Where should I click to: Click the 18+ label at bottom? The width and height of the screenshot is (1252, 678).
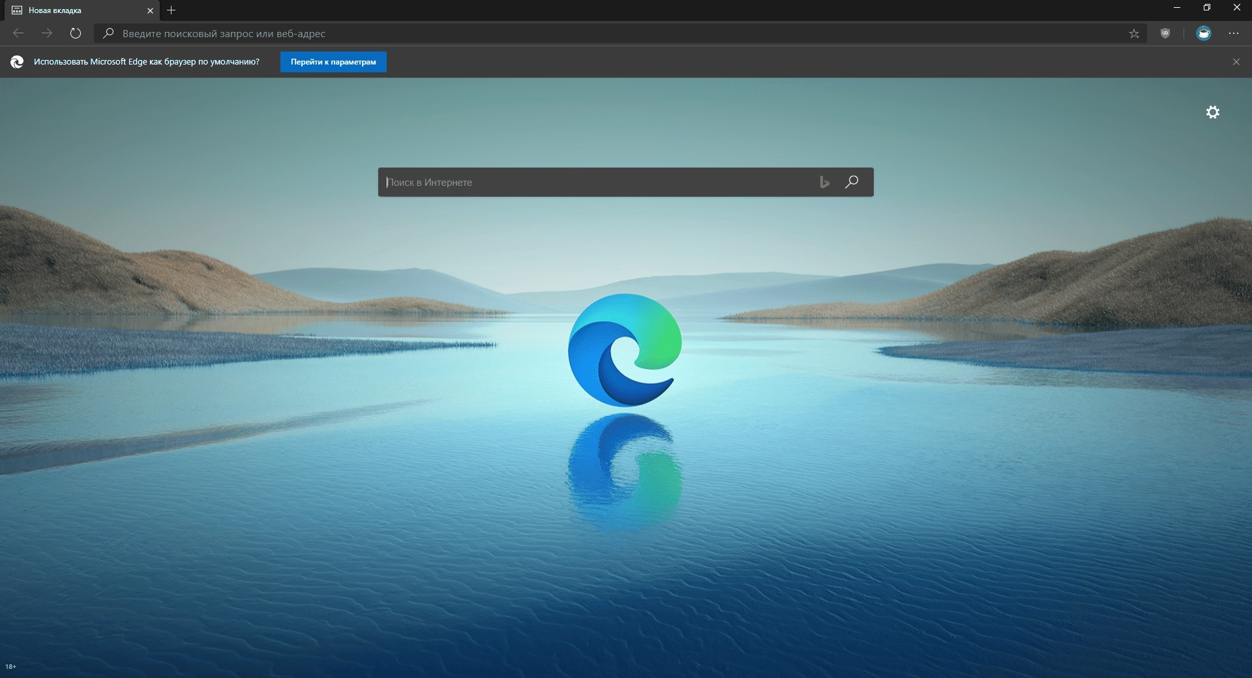click(x=11, y=666)
